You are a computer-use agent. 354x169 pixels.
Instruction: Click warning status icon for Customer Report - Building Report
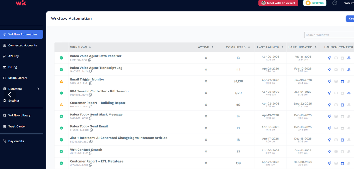61,105
